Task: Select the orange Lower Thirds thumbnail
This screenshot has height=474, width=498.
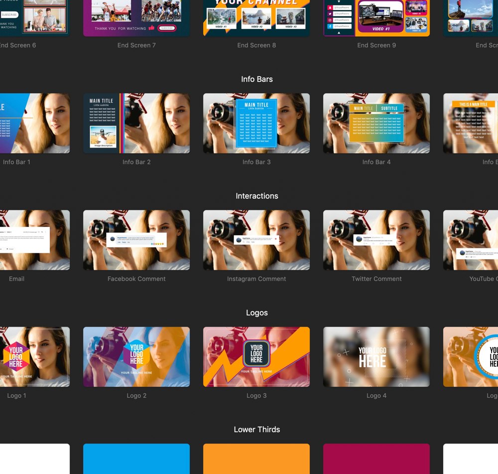Action: click(256, 459)
